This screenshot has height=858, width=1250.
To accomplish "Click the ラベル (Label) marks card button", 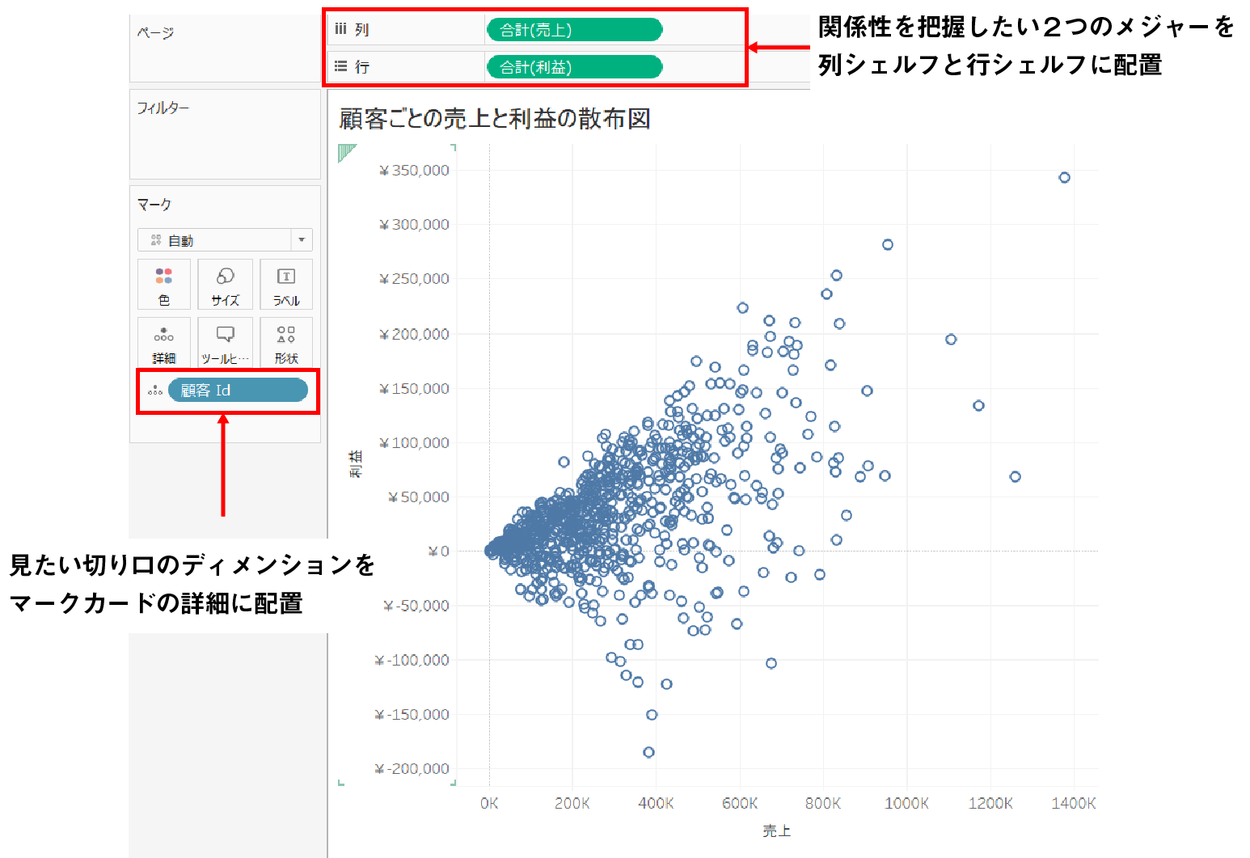I will pyautogui.click(x=286, y=284).
